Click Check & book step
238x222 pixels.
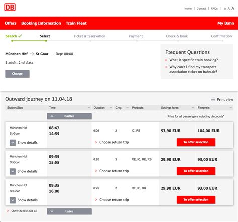click(x=177, y=36)
